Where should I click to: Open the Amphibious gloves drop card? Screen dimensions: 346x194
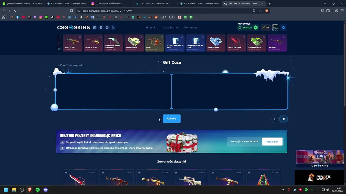(216, 43)
